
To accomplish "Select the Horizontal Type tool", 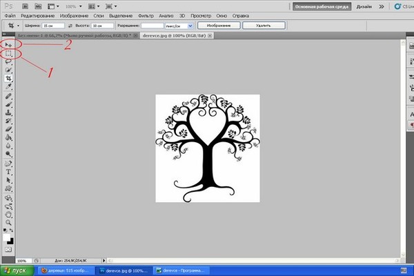I will point(9,171).
